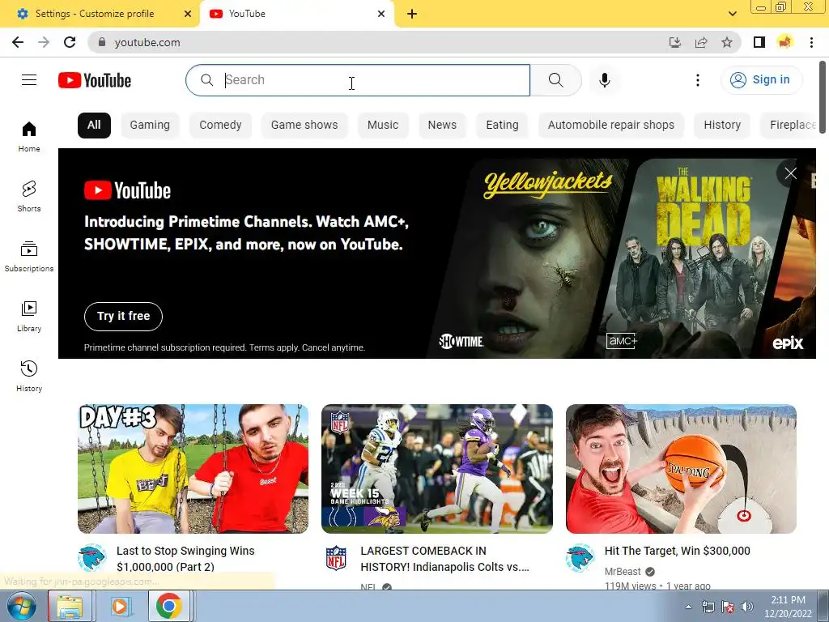This screenshot has height=622, width=829.
Task: Click network icon in system tray
Action: pyautogui.click(x=708, y=607)
